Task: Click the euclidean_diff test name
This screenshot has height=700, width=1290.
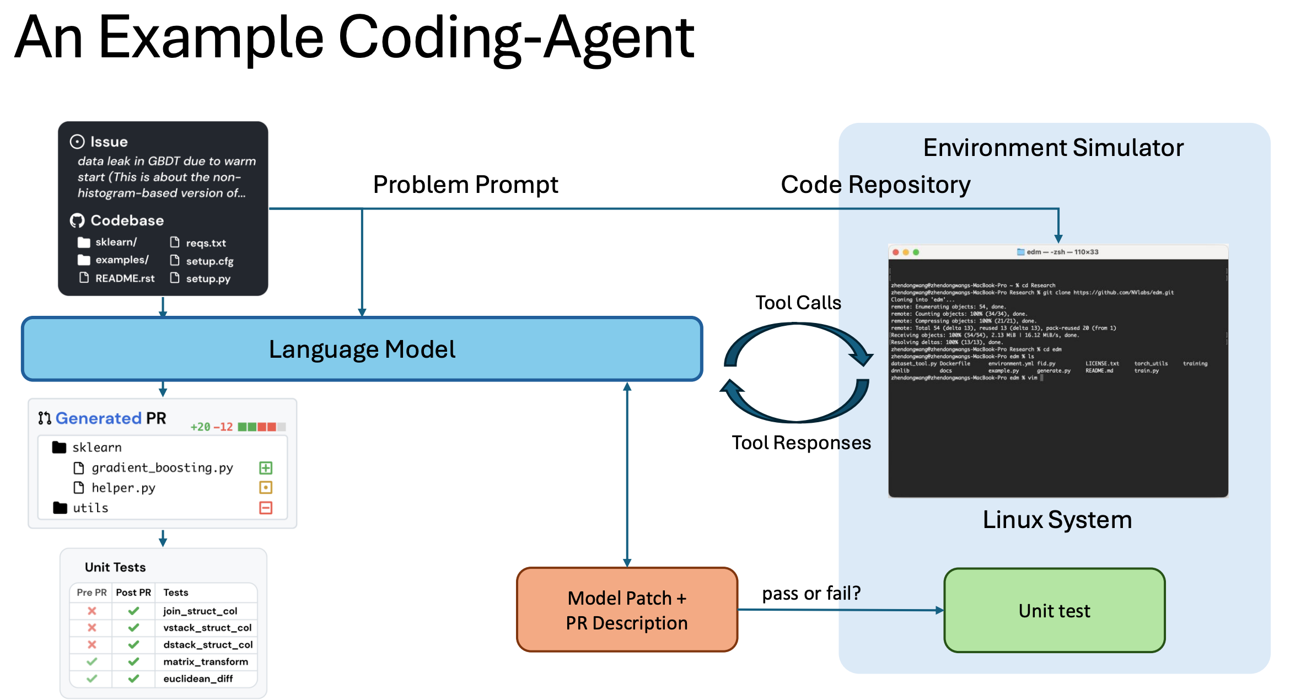Action: click(198, 679)
